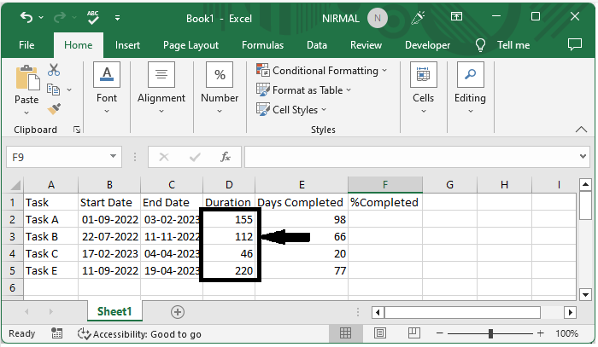
Task: Click the Undo arrow icon
Action: pyautogui.click(x=26, y=17)
